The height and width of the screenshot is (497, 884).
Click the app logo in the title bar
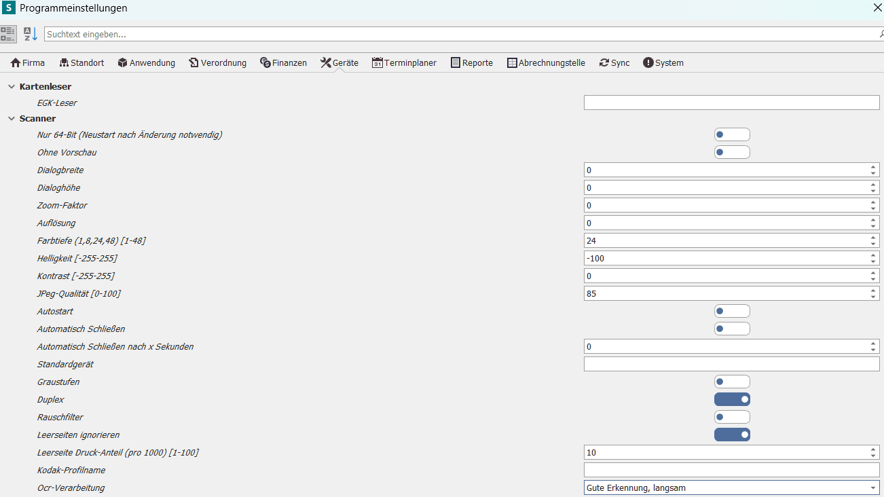9,8
